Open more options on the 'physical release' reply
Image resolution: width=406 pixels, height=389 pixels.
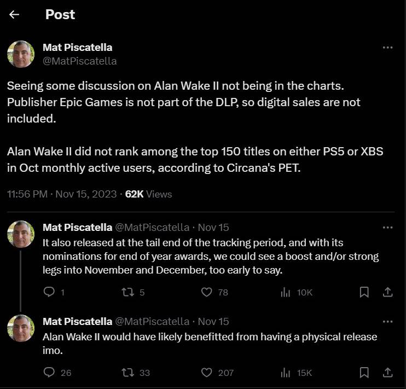click(387, 321)
